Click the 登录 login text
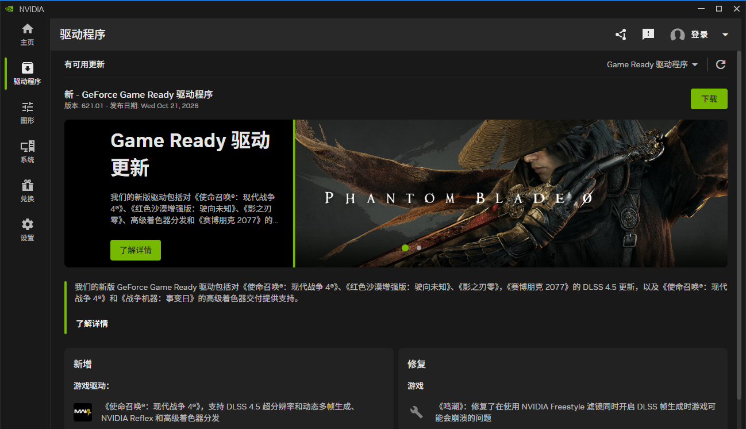This screenshot has height=429, width=746. 699,35
